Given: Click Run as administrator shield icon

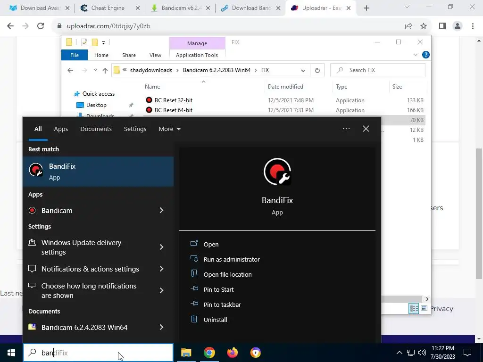Looking at the screenshot, I should coord(194,259).
